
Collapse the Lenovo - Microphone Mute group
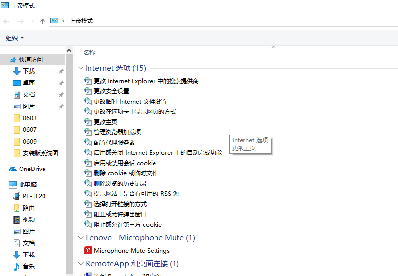click(x=81, y=238)
